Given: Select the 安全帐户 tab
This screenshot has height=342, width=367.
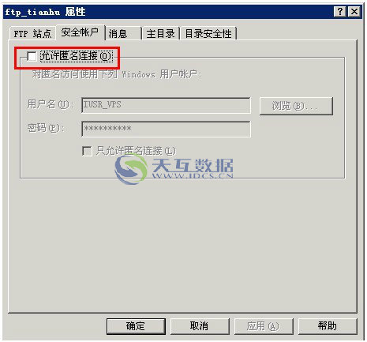Looking at the screenshot, I should coord(80,32).
